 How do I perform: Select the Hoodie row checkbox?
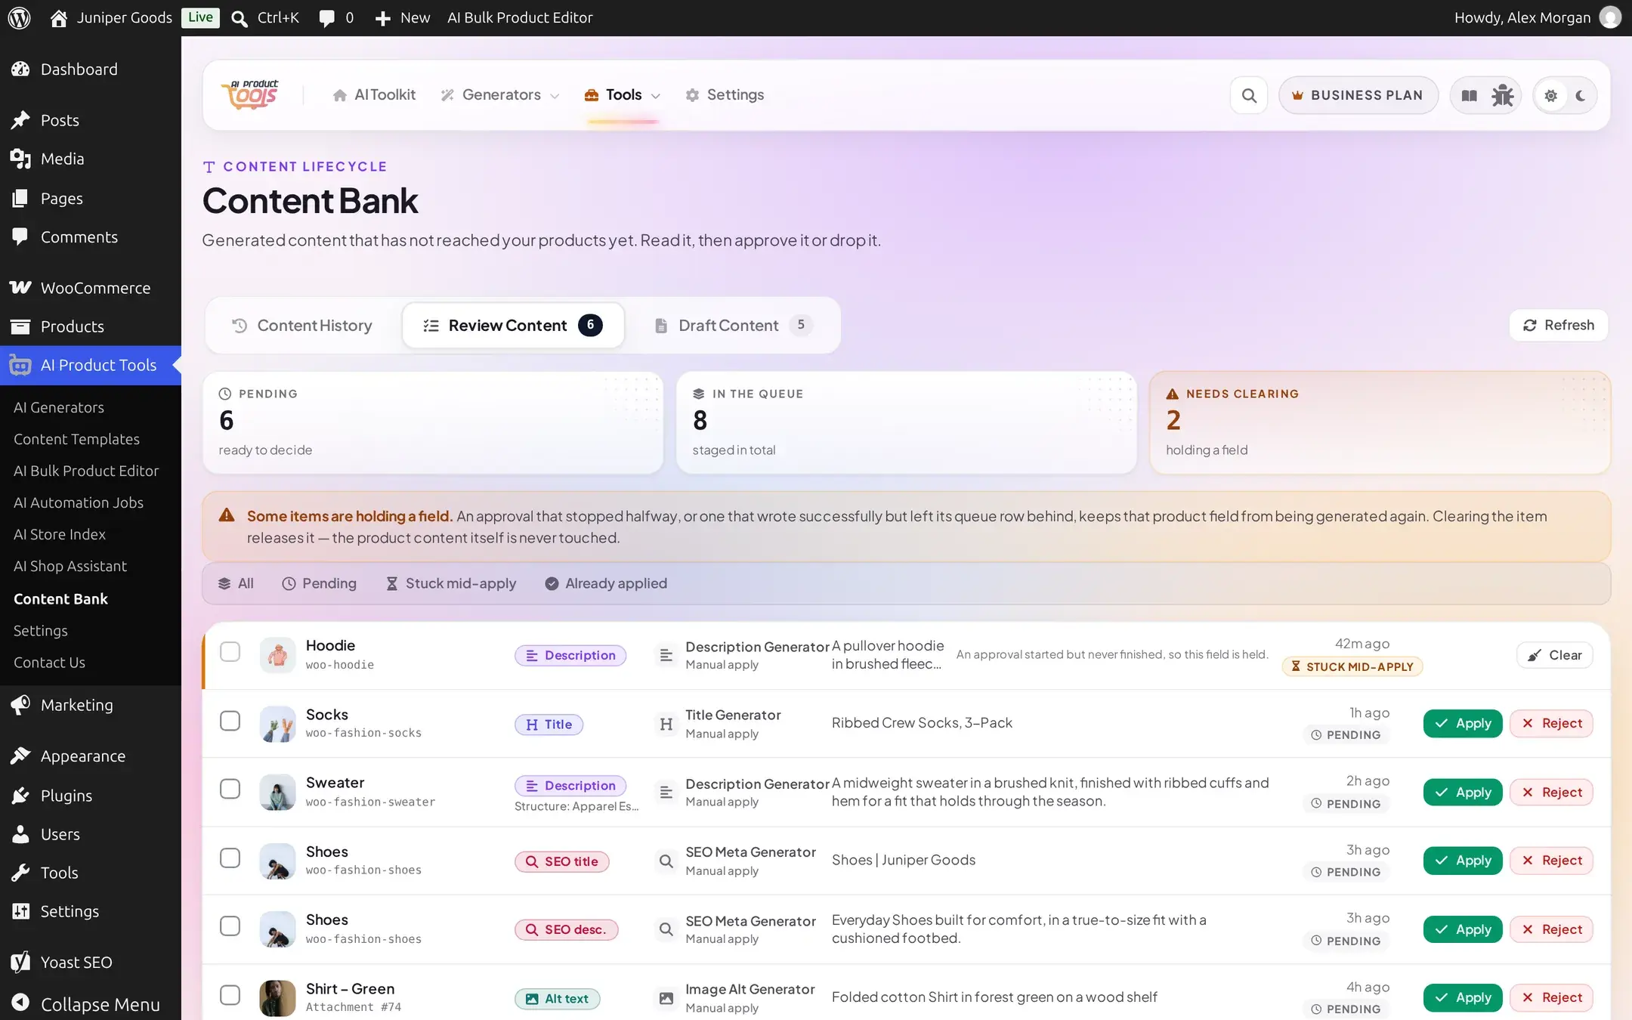(x=230, y=651)
